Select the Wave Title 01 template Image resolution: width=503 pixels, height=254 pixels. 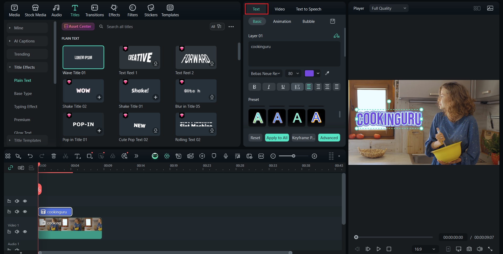tap(83, 57)
